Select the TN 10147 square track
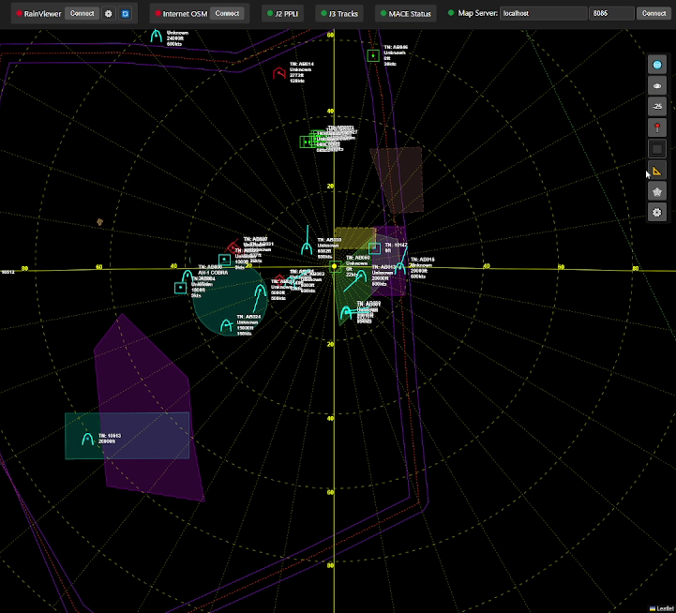Screen dimensions: 676x613 pos(374,247)
